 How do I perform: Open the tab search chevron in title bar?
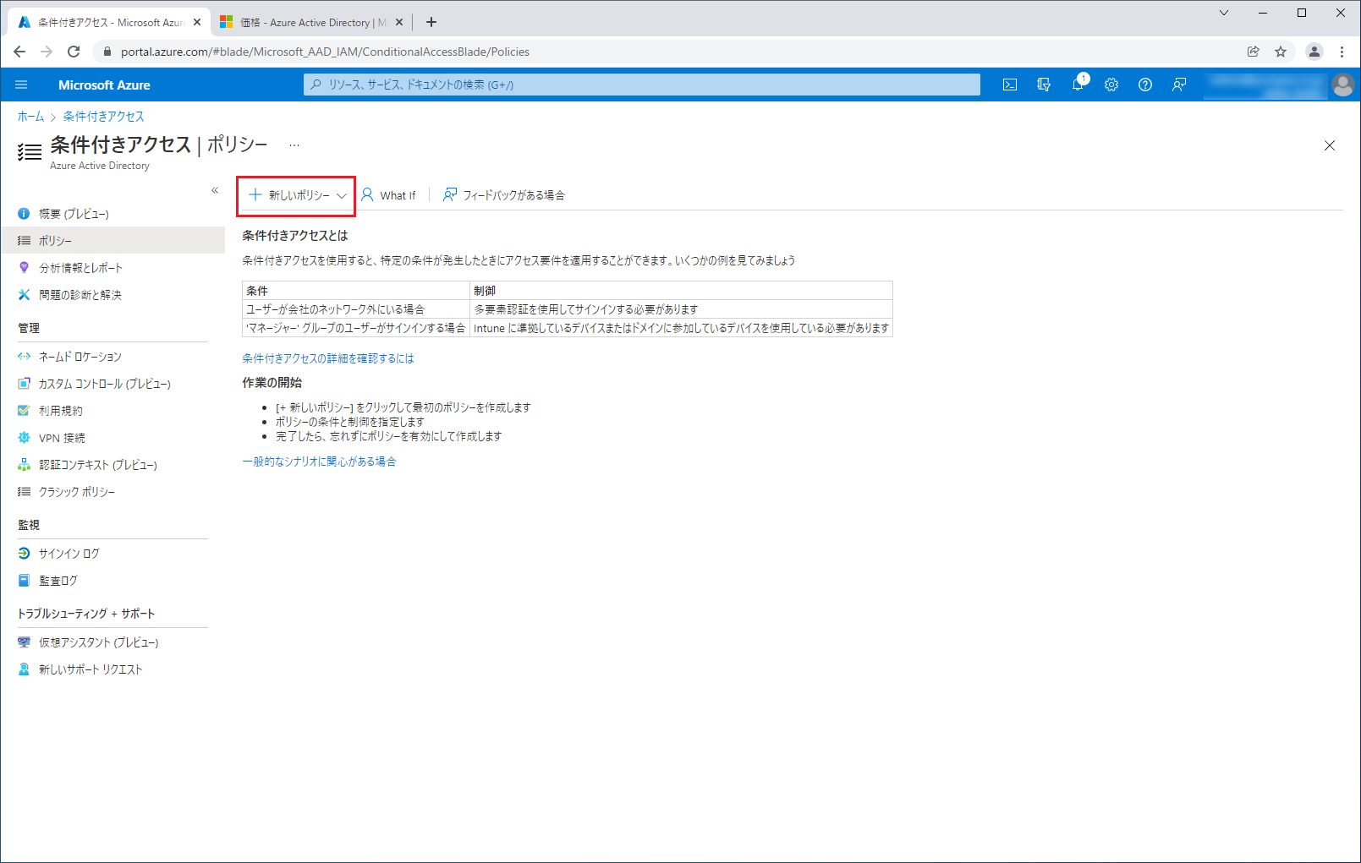tap(1223, 13)
